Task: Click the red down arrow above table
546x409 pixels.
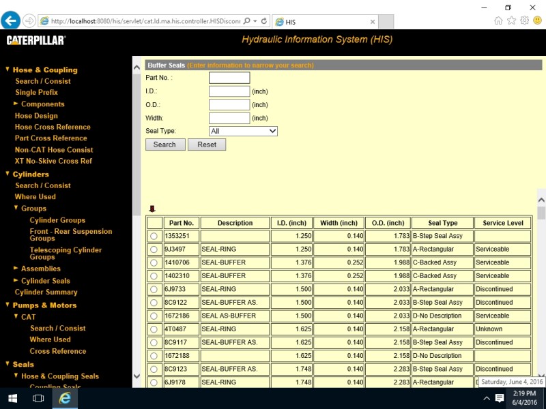Action: [x=152, y=209]
